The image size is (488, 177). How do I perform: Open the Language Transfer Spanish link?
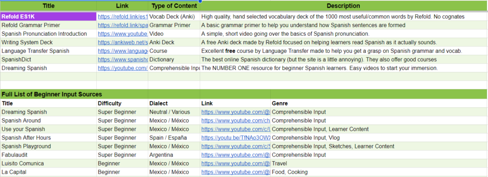coord(122,50)
